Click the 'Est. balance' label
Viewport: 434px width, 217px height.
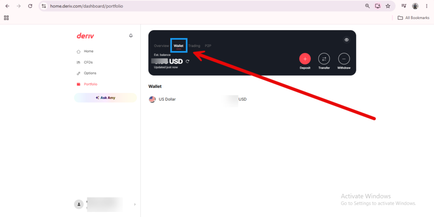162,55
